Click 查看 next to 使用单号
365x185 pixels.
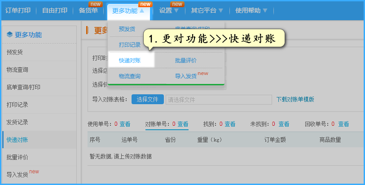click(x=125, y=124)
